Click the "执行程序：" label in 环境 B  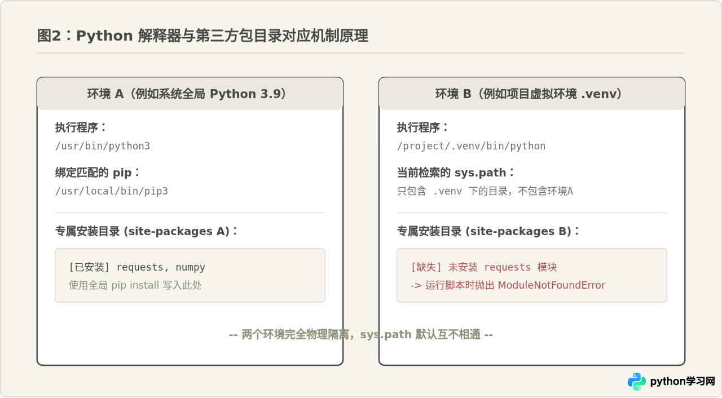[423, 127]
